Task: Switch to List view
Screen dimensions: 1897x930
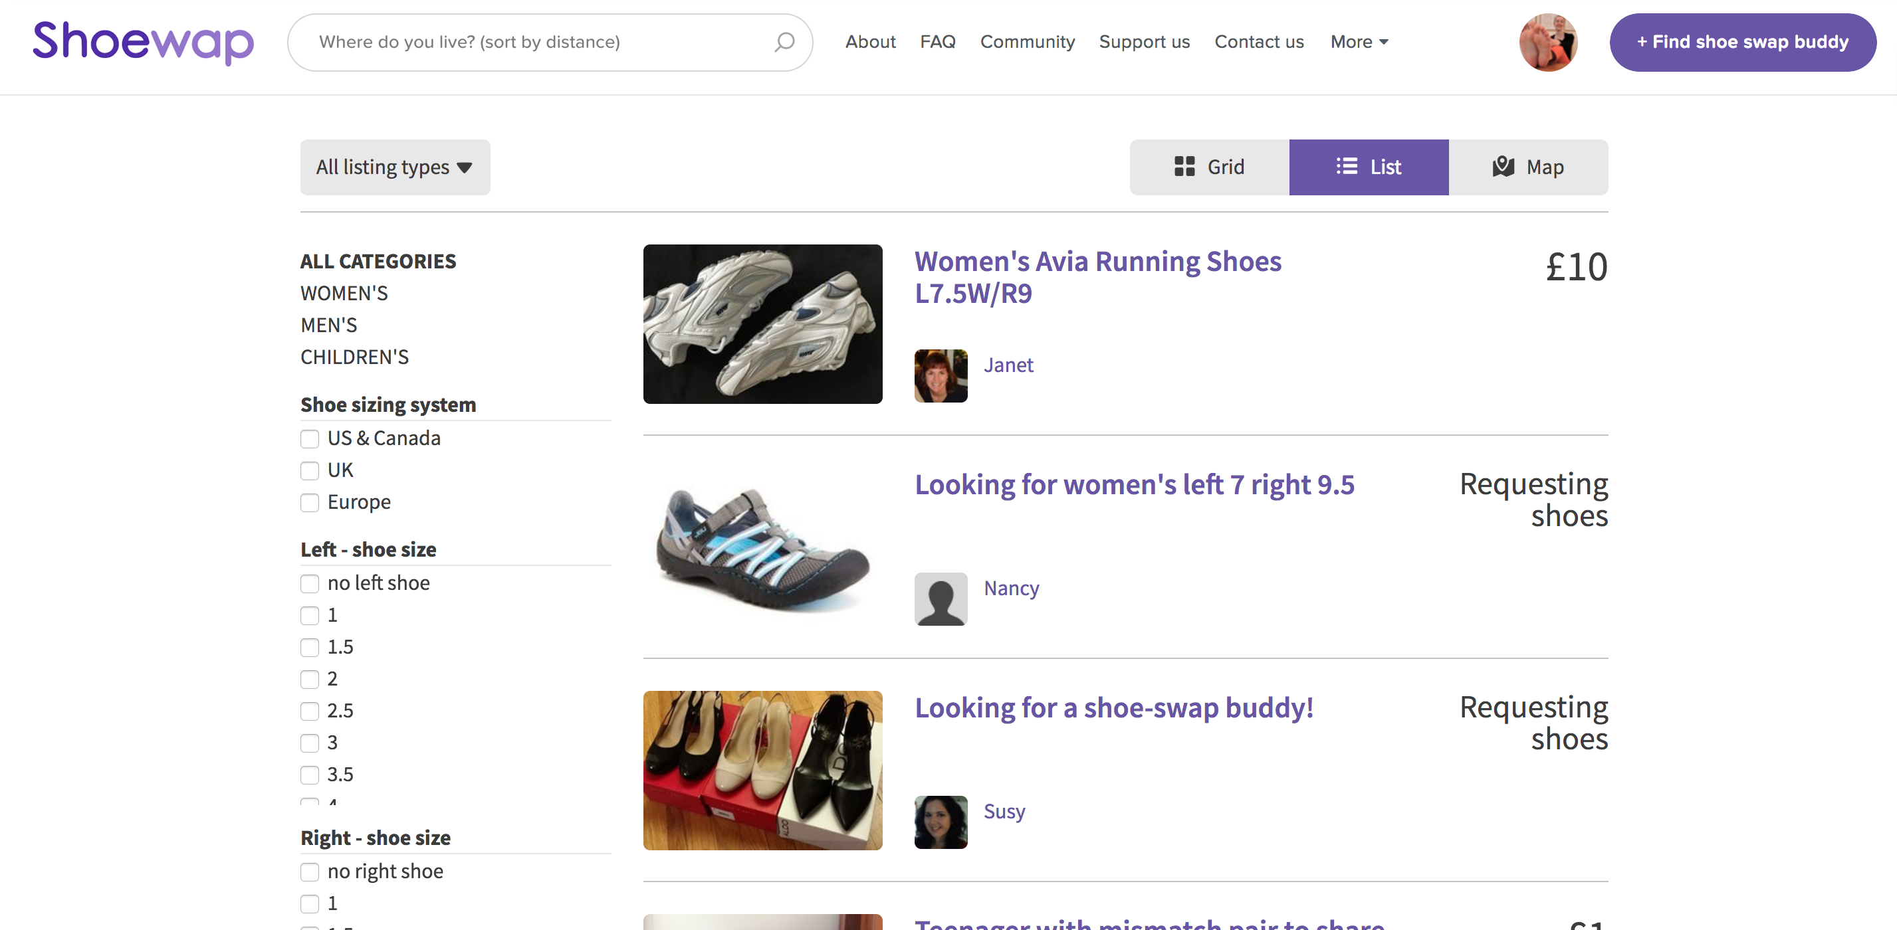Action: (x=1369, y=167)
